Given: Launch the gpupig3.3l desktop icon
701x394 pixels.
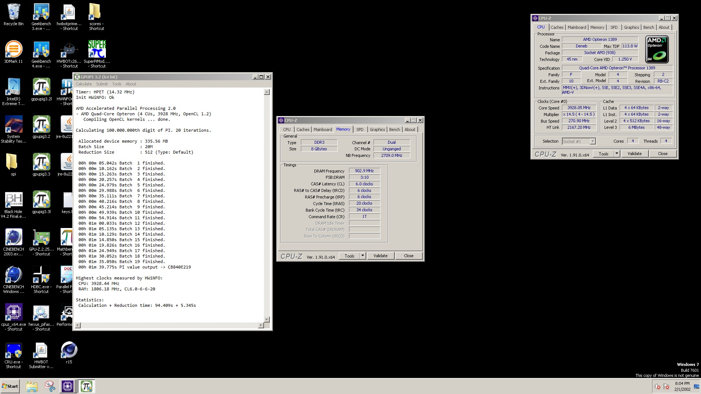Looking at the screenshot, I should 41,202.
